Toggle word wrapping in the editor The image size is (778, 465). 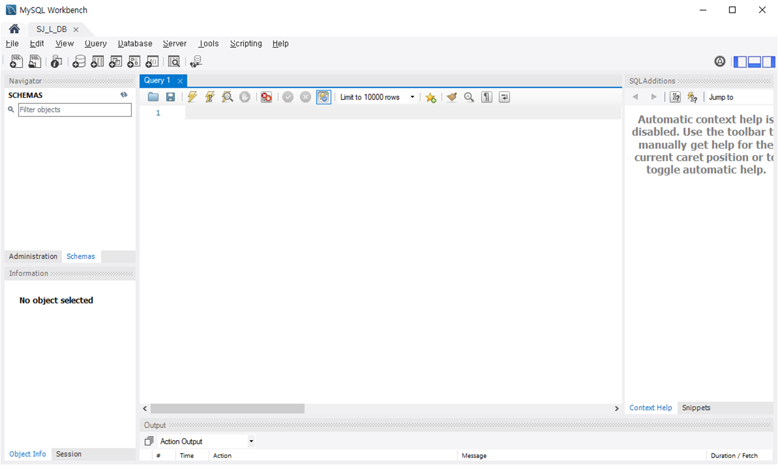pyautogui.click(x=504, y=97)
